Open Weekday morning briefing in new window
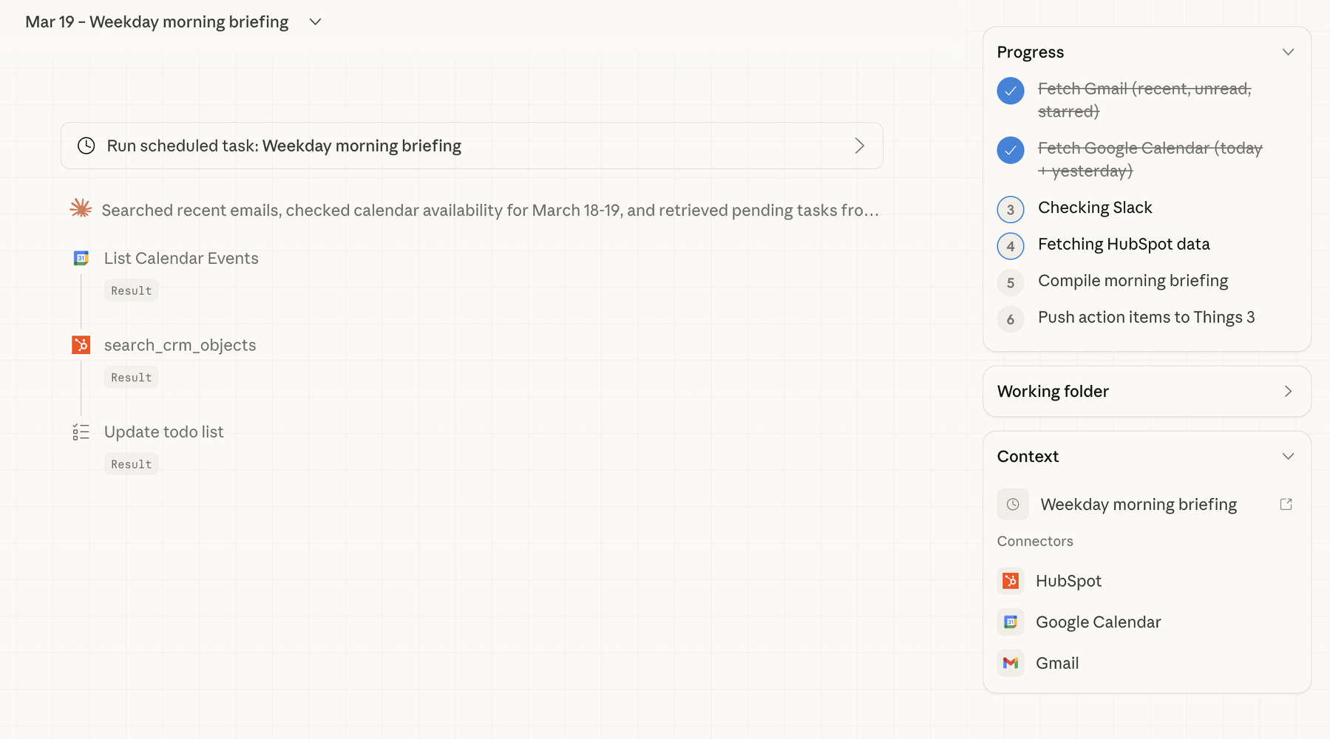The width and height of the screenshot is (1330, 739). tap(1286, 503)
